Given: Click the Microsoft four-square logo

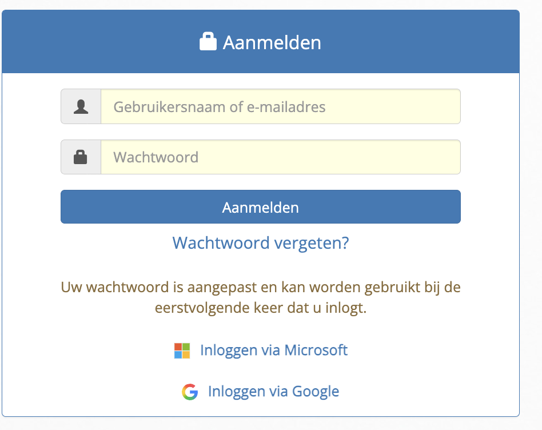Looking at the screenshot, I should pos(182,351).
